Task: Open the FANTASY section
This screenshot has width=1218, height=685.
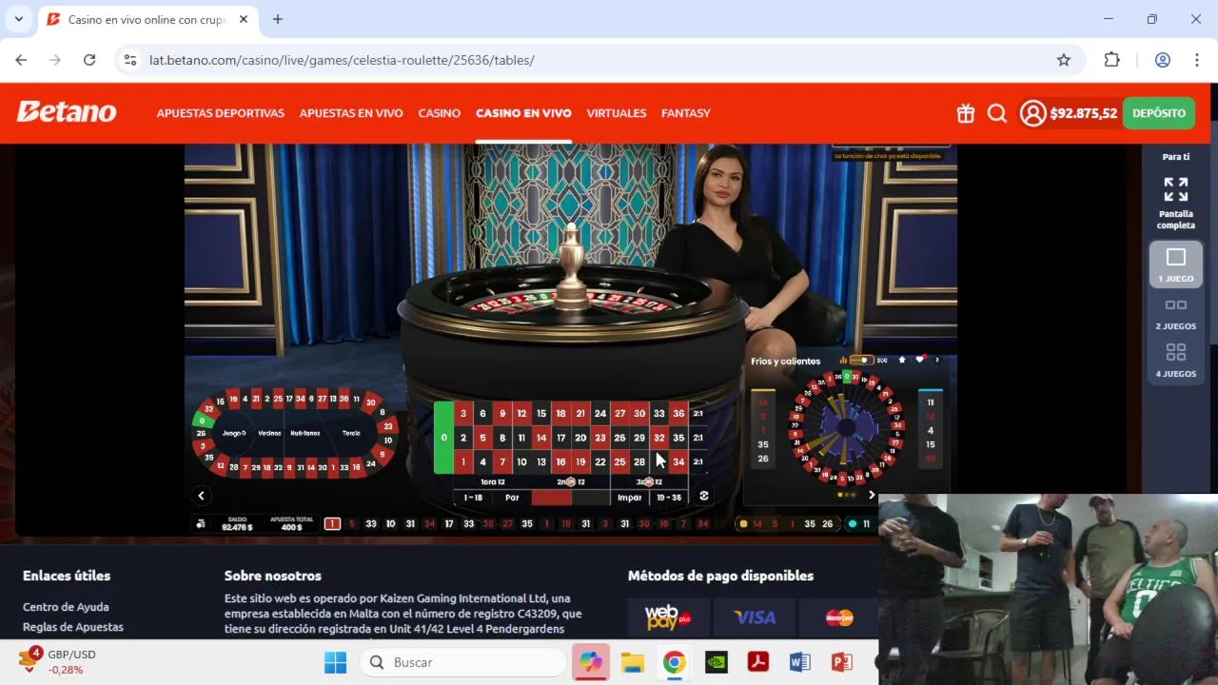Action: [686, 113]
